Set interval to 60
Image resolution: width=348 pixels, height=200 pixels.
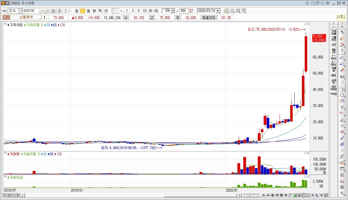pos(156,11)
